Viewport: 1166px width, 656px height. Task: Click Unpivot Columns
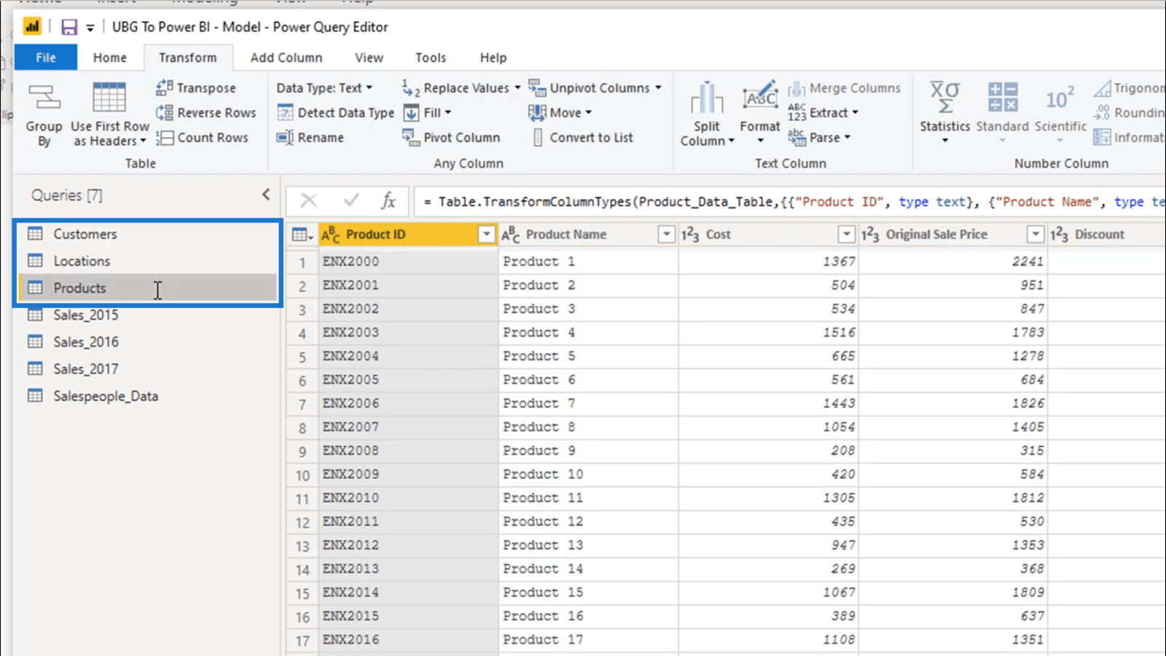coord(589,88)
